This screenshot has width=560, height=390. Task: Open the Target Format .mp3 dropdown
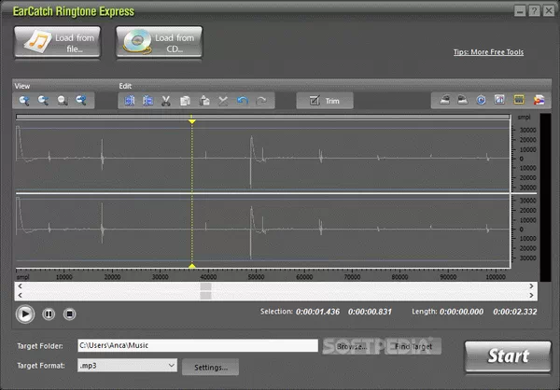(127, 366)
